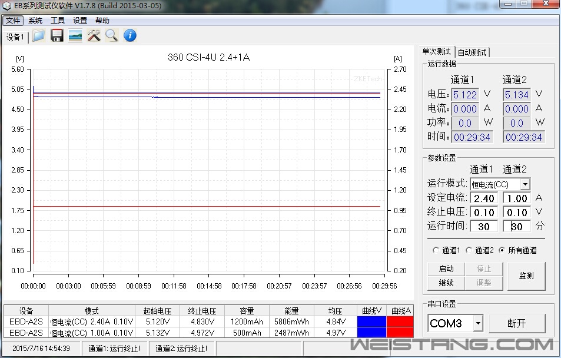Click the 设定电流 field showing 1.00
This screenshot has width=561, height=358.
point(517,198)
